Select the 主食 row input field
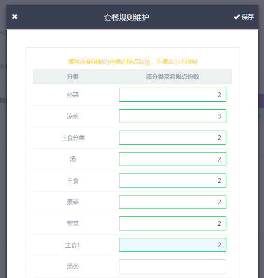The width and height of the screenshot is (264, 278). [173, 181]
